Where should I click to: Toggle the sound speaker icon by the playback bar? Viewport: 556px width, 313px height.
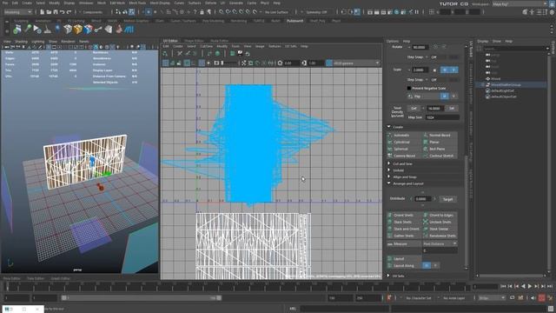(x=533, y=297)
